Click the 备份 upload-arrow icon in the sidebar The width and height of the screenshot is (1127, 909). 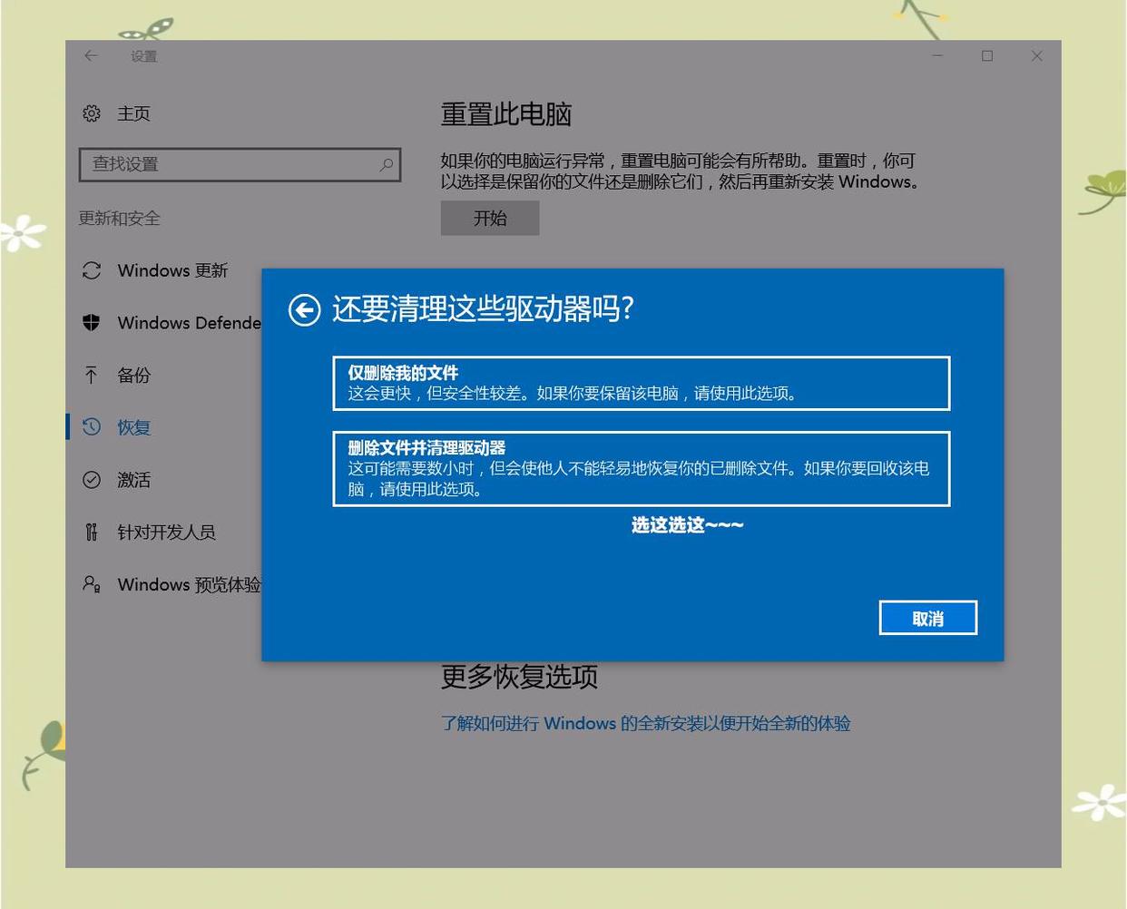click(x=91, y=375)
